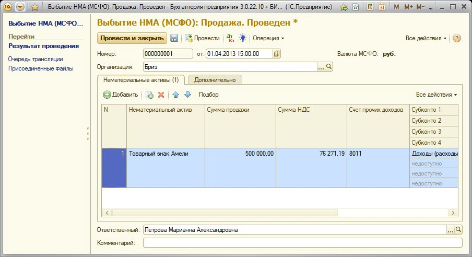Open the calculator in the title bar
472x257 pixels.
click(370, 7)
